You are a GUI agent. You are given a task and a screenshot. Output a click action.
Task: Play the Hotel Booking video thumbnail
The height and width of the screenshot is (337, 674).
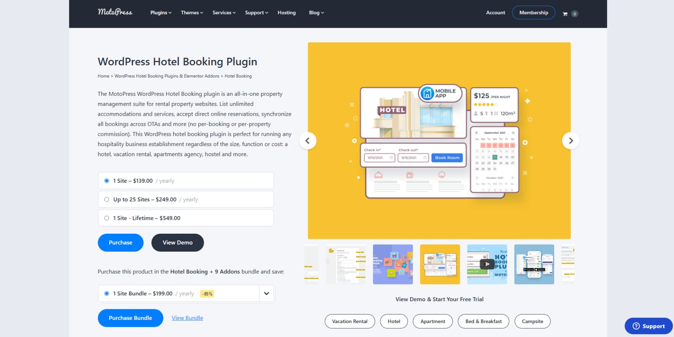487,264
